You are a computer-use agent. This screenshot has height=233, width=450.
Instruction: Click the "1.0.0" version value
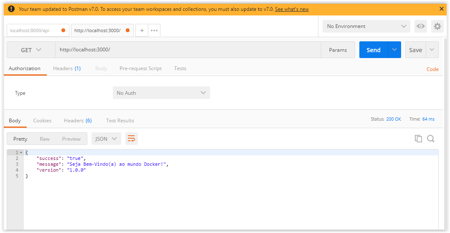pos(76,170)
